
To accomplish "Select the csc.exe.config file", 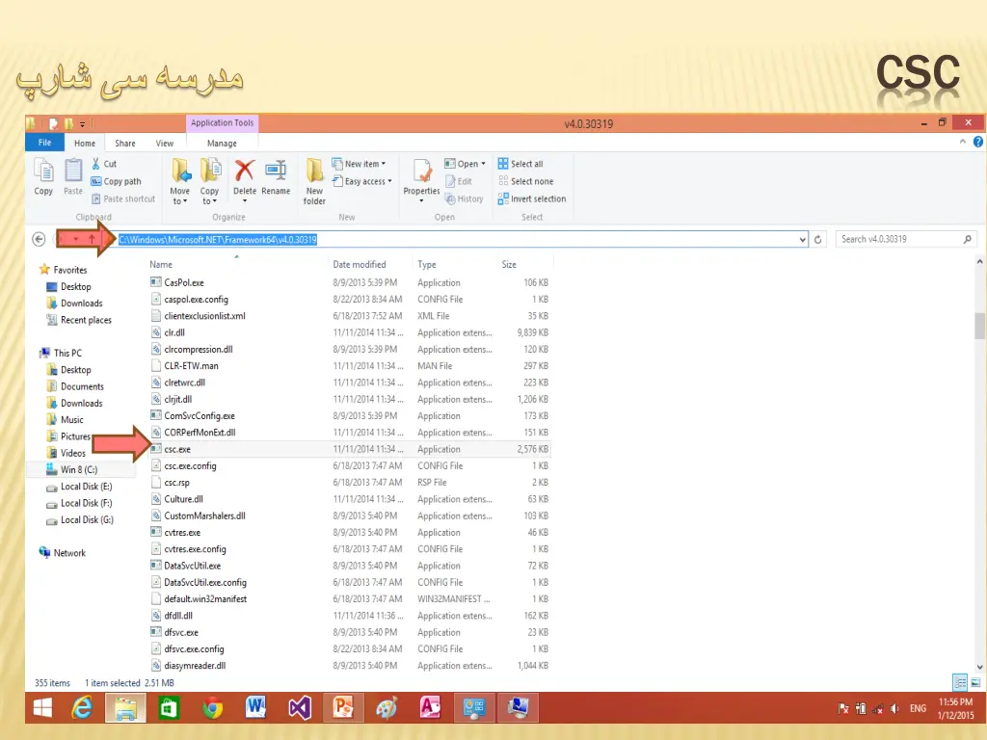I will pos(190,466).
